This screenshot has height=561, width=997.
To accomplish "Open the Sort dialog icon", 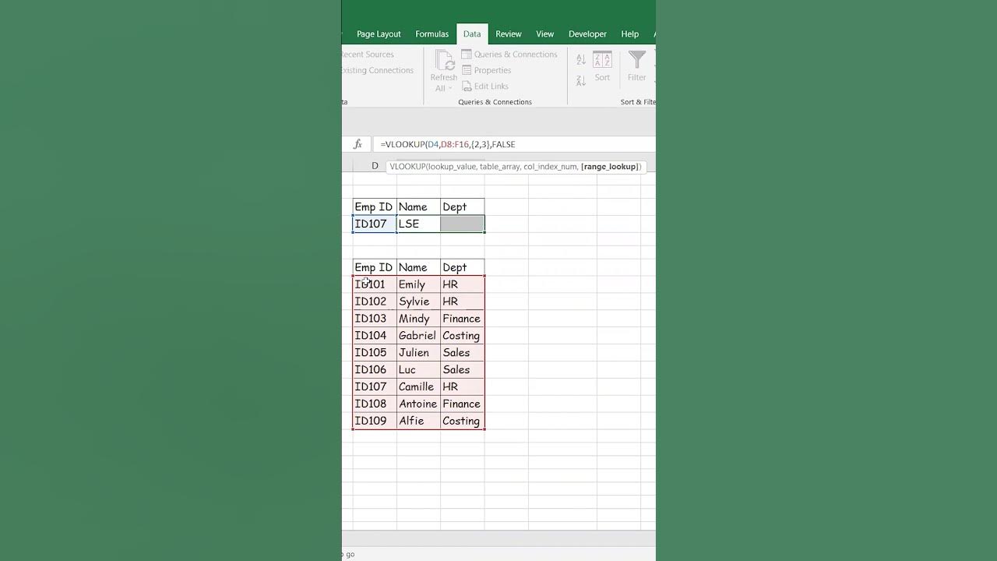I will coord(602,60).
